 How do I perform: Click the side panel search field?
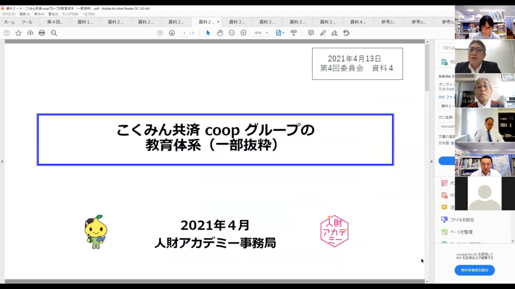click(447, 48)
